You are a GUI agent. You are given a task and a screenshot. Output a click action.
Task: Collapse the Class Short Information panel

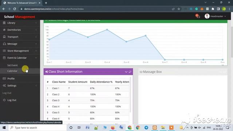(126, 72)
